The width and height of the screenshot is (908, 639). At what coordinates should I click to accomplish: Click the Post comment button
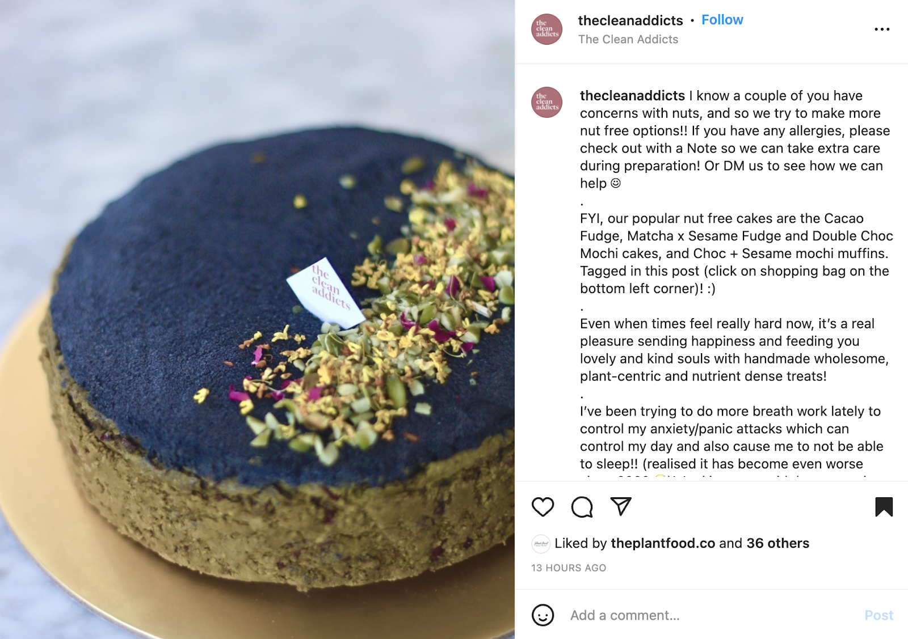(878, 615)
